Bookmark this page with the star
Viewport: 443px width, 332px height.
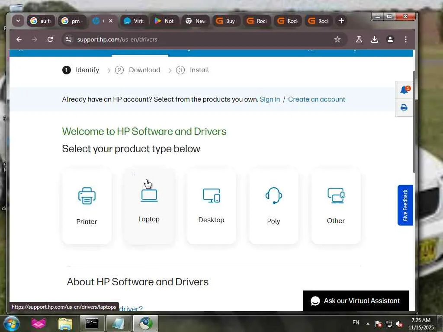point(337,39)
